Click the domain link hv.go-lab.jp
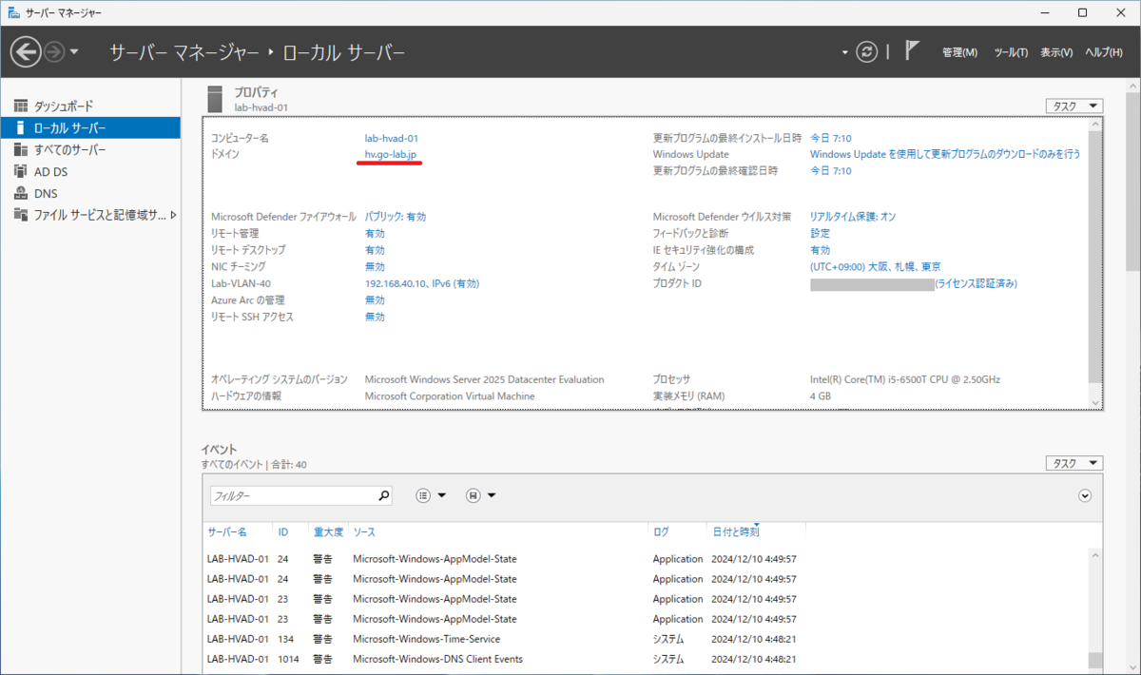The height and width of the screenshot is (675, 1141). (x=391, y=154)
